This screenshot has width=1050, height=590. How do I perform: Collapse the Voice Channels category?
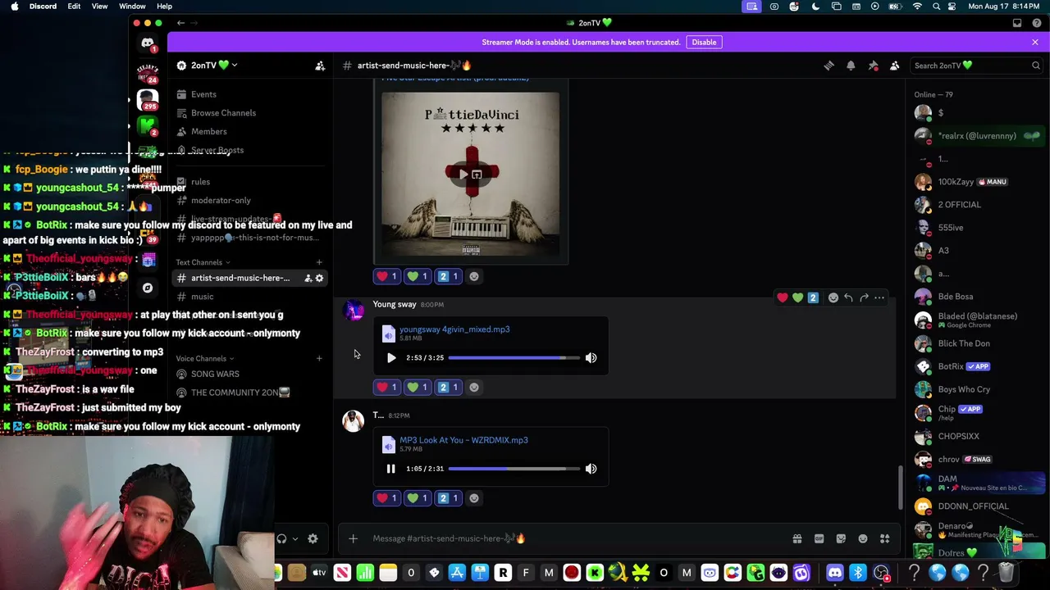click(204, 358)
